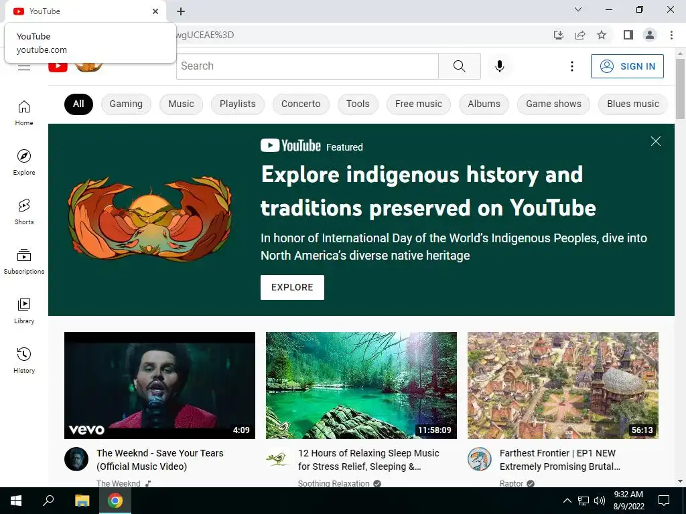Click the magnifier search button

point(460,66)
